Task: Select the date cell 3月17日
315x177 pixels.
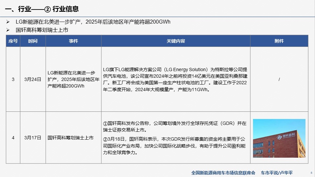Action: pyautogui.click(x=33, y=138)
